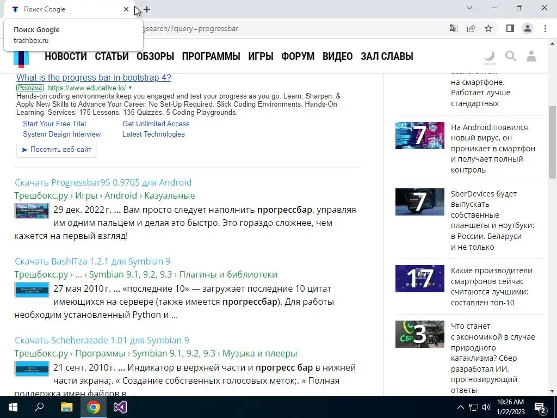Open volume tray icon
Viewport: 557px width, 418px height.
(486, 407)
